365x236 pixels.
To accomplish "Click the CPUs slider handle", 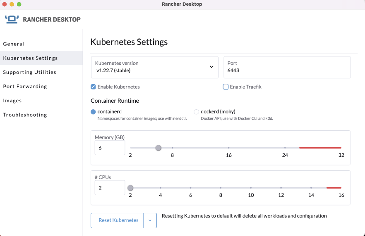I will tap(130, 188).
